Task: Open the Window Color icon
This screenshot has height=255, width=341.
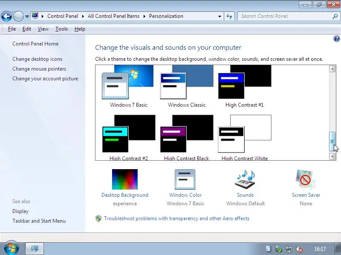Action: (185, 179)
